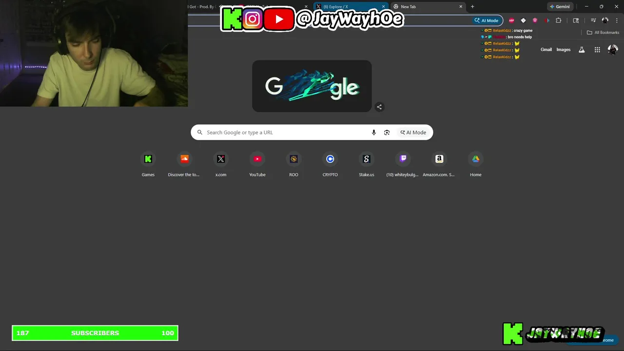624x351 pixels.
Task: Open the Amazon.com shortcut tile
Action: 439,164
